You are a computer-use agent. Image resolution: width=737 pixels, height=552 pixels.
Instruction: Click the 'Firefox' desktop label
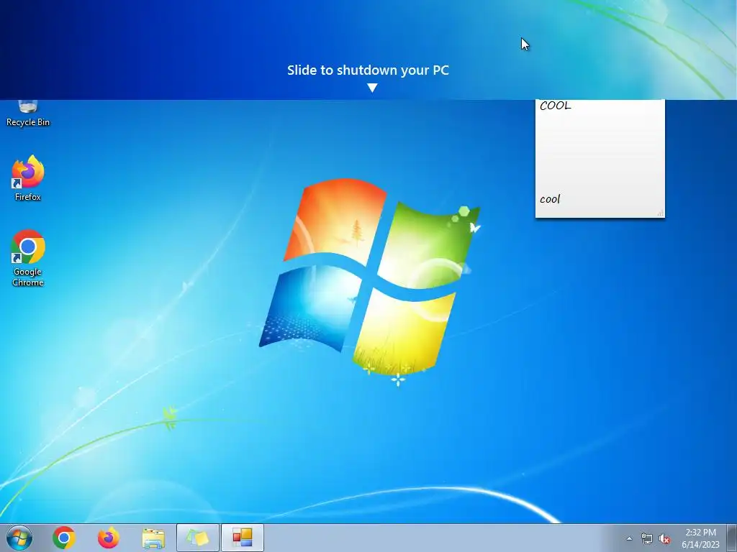pyautogui.click(x=28, y=197)
